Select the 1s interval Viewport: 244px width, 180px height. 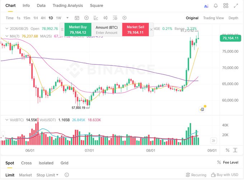[x=19, y=18]
